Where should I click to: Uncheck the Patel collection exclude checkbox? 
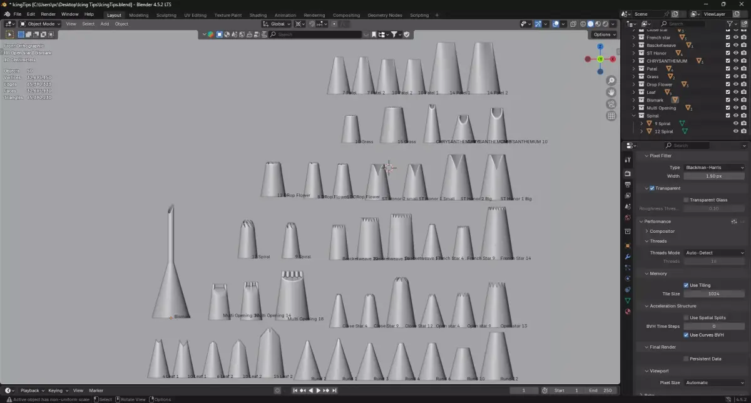tap(728, 69)
